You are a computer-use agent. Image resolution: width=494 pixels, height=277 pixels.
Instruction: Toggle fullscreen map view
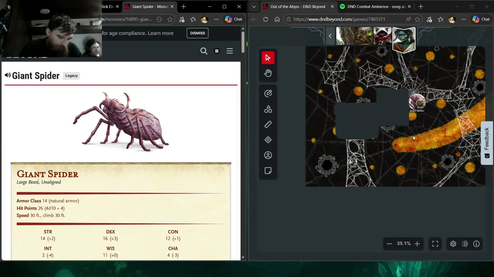(435, 244)
